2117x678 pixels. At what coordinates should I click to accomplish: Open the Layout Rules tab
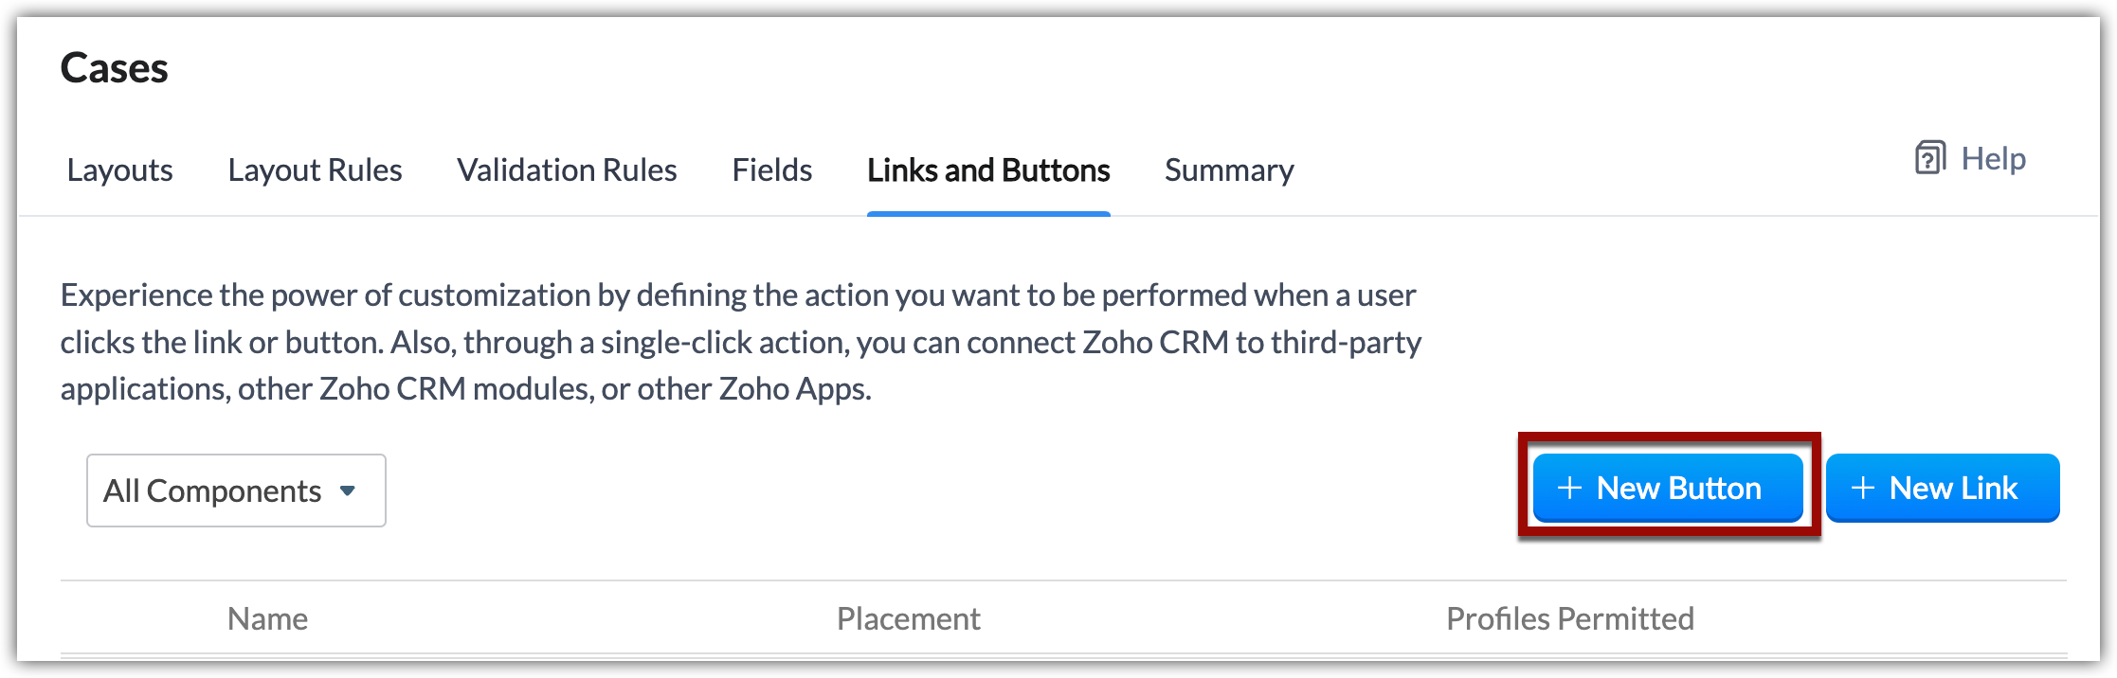tap(315, 170)
